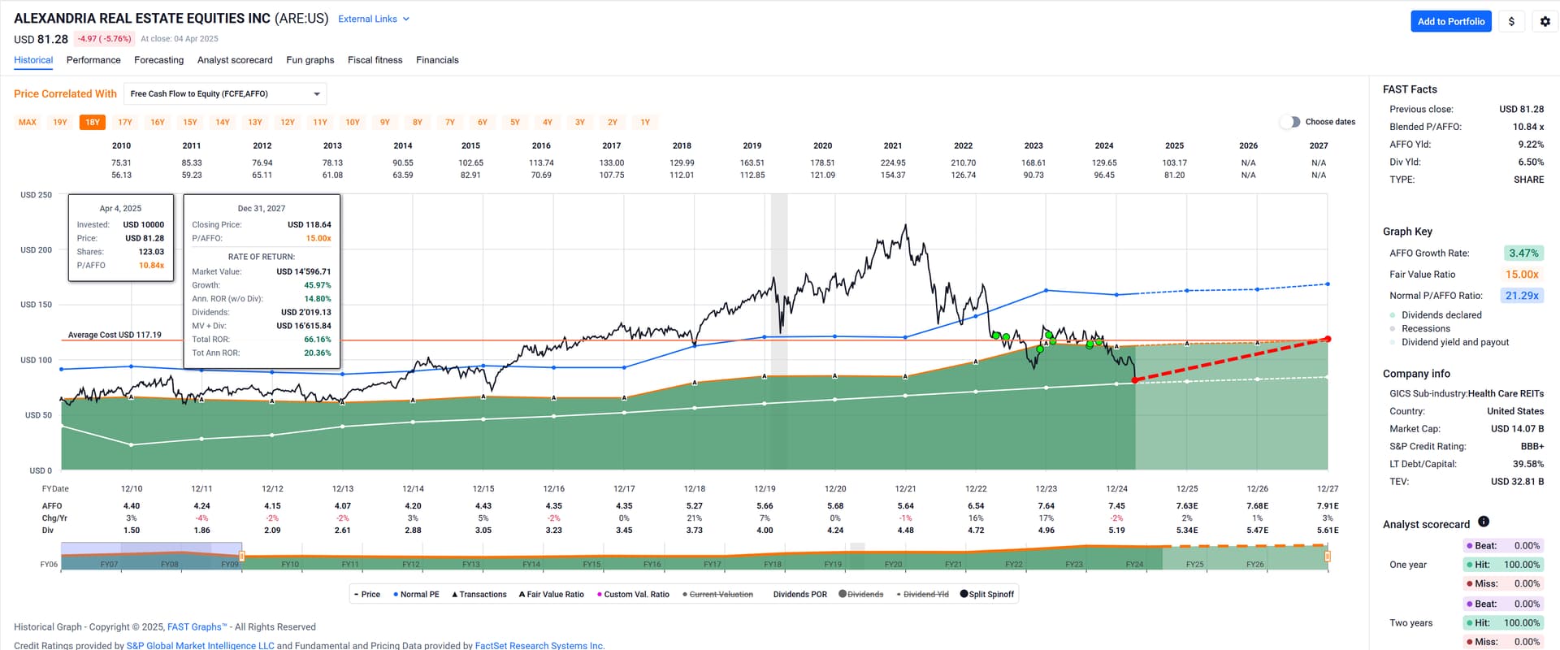Toggle Custom Val. Ratio legend item
This screenshot has width=1560, height=650.
(633, 595)
